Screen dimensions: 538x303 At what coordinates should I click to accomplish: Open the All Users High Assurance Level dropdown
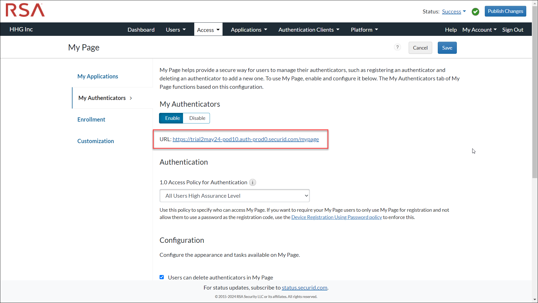[x=234, y=195]
